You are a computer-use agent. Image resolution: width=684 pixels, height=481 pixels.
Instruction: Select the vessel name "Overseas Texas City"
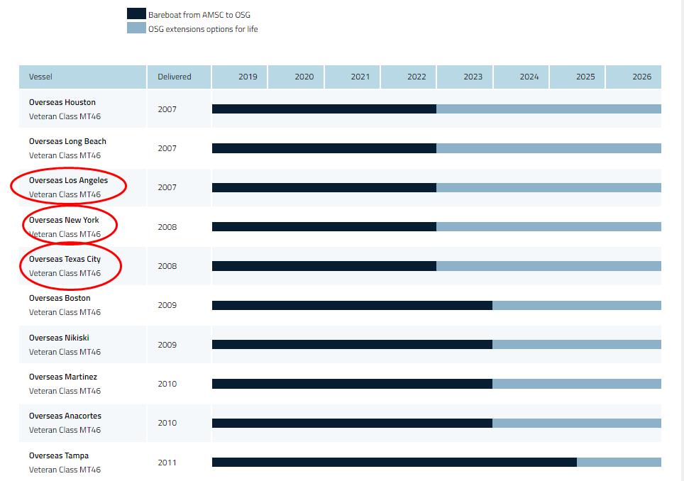coord(65,259)
